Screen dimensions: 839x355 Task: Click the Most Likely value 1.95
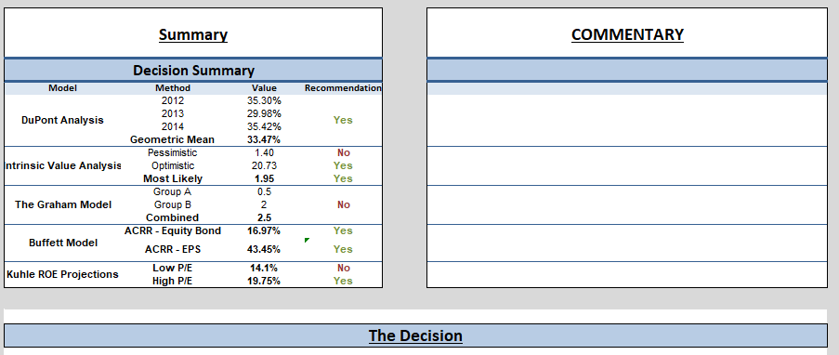point(264,178)
